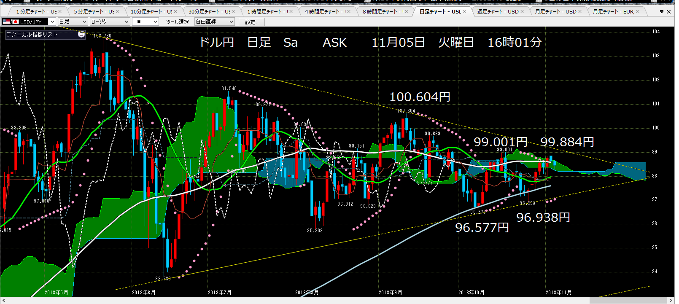Image resolution: width=679 pixels, height=304 pixels.
Task: Click the 96.577円 price annotation
Action: (482, 228)
